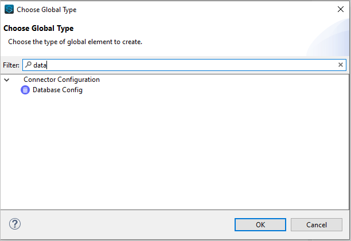The height and width of the screenshot is (241, 351).
Task: Click empty area of the type list
Action: (x=174, y=152)
